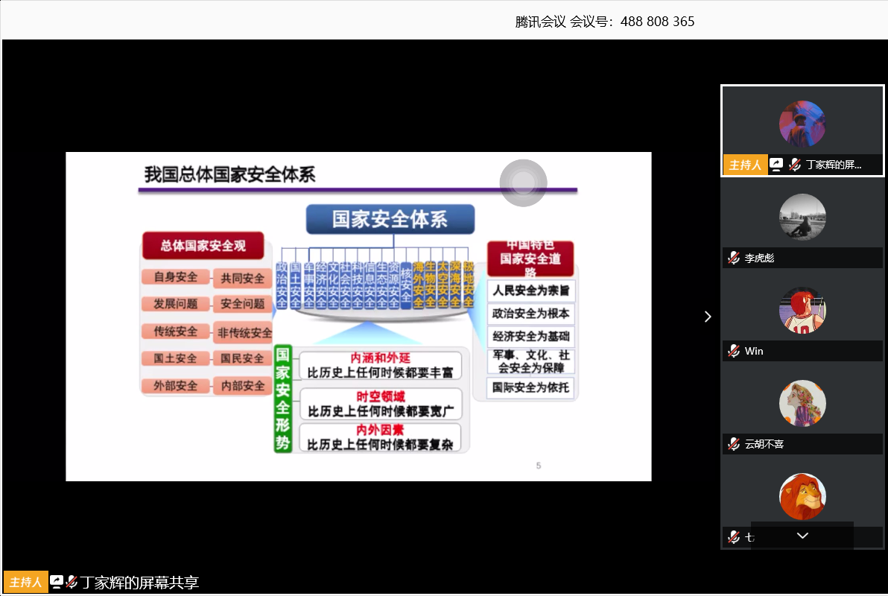
Task: Click the 丁家辉的屏幕共享 label at bottom
Action: pyautogui.click(x=140, y=582)
